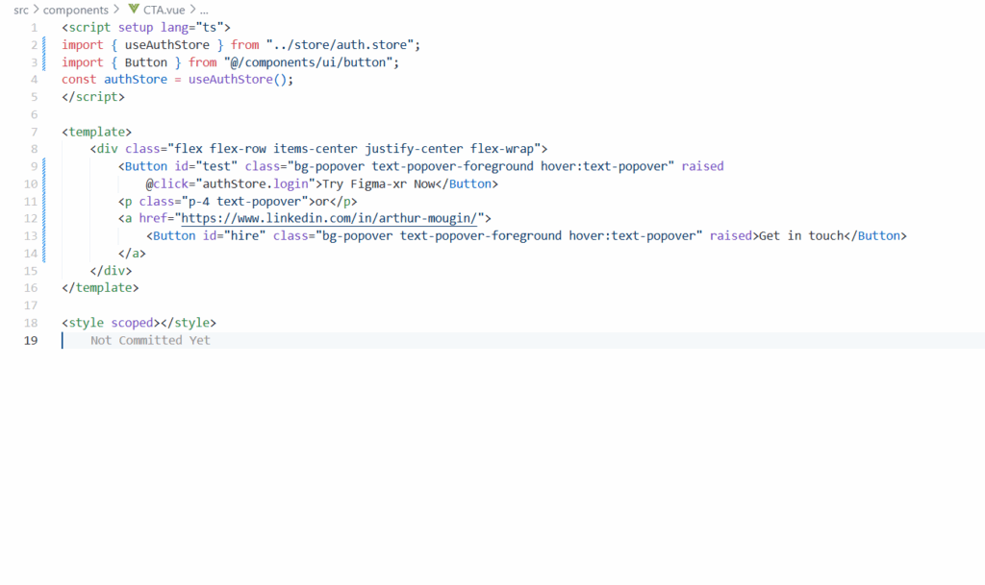Click line number 19 in gutter
Viewport: 985px width, 585px height.
coord(31,340)
